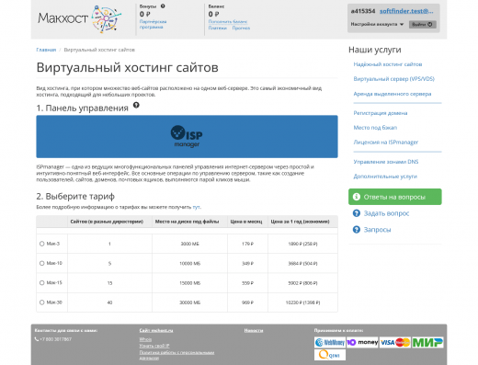
Task: Open the Сайт mchost.ru footer link
Action: pyautogui.click(x=156, y=330)
